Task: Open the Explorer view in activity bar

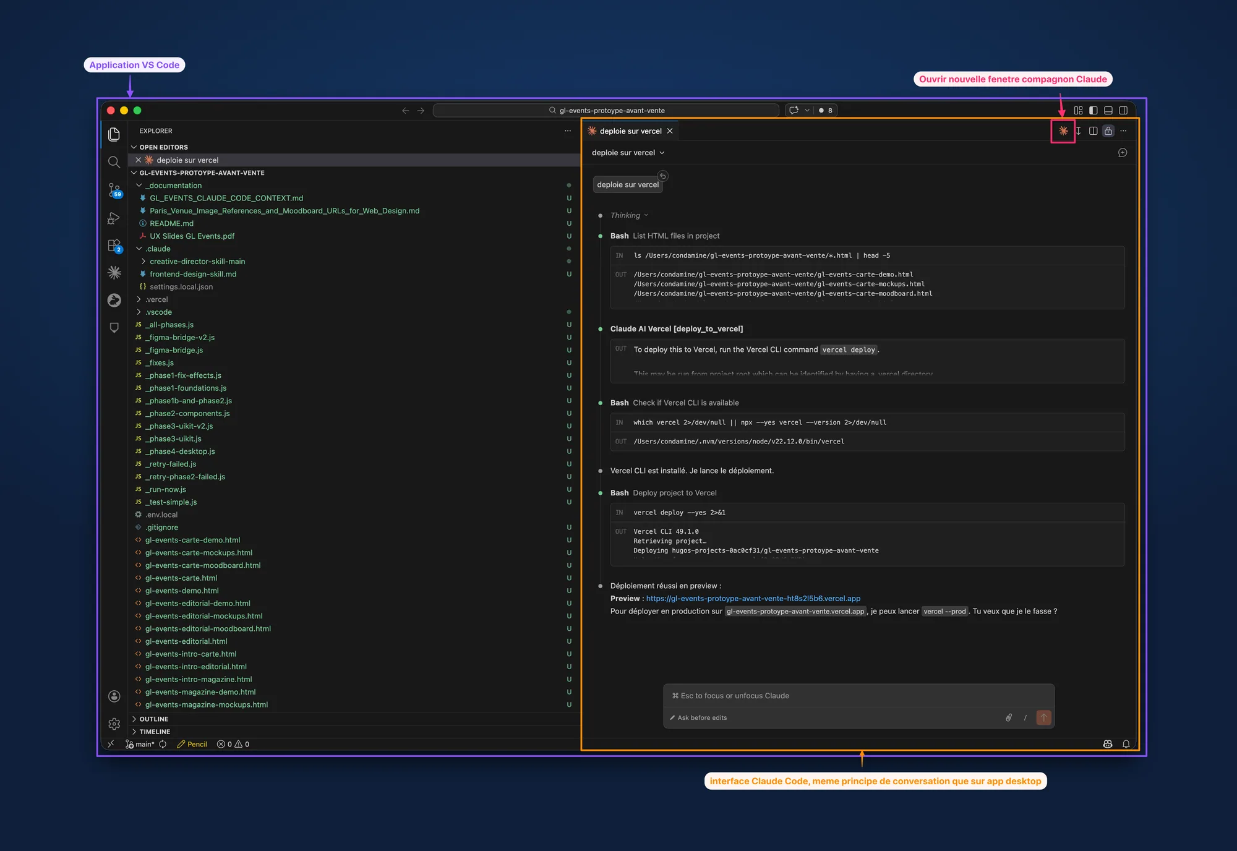Action: [x=114, y=134]
